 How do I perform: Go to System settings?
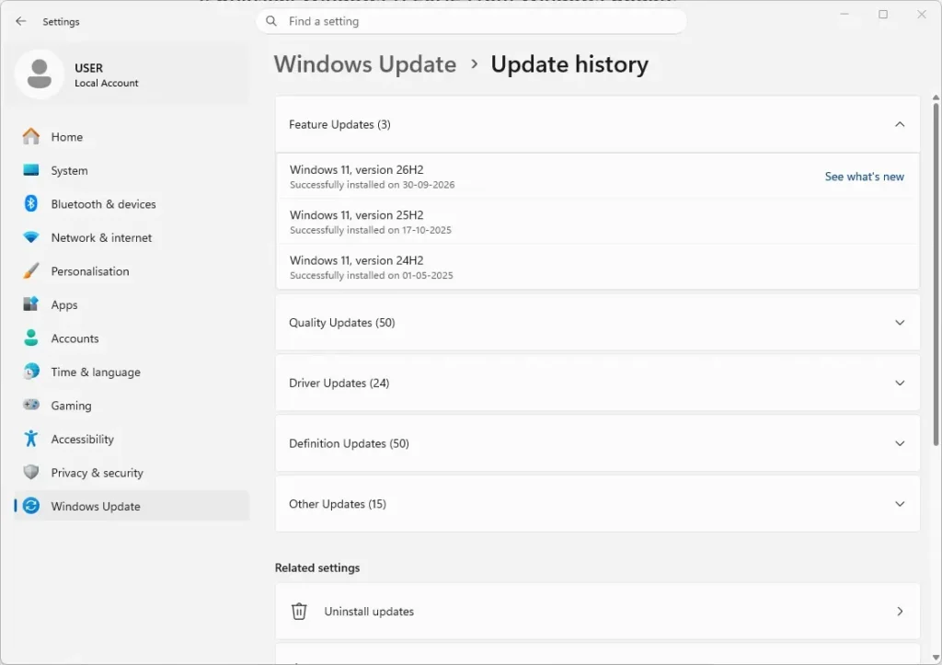click(x=132, y=170)
